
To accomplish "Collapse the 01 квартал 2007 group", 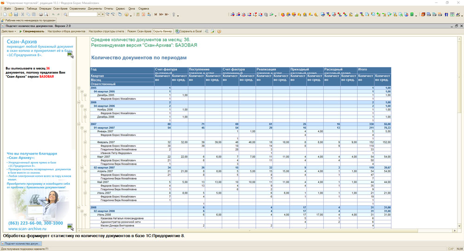I will (x=82, y=128).
